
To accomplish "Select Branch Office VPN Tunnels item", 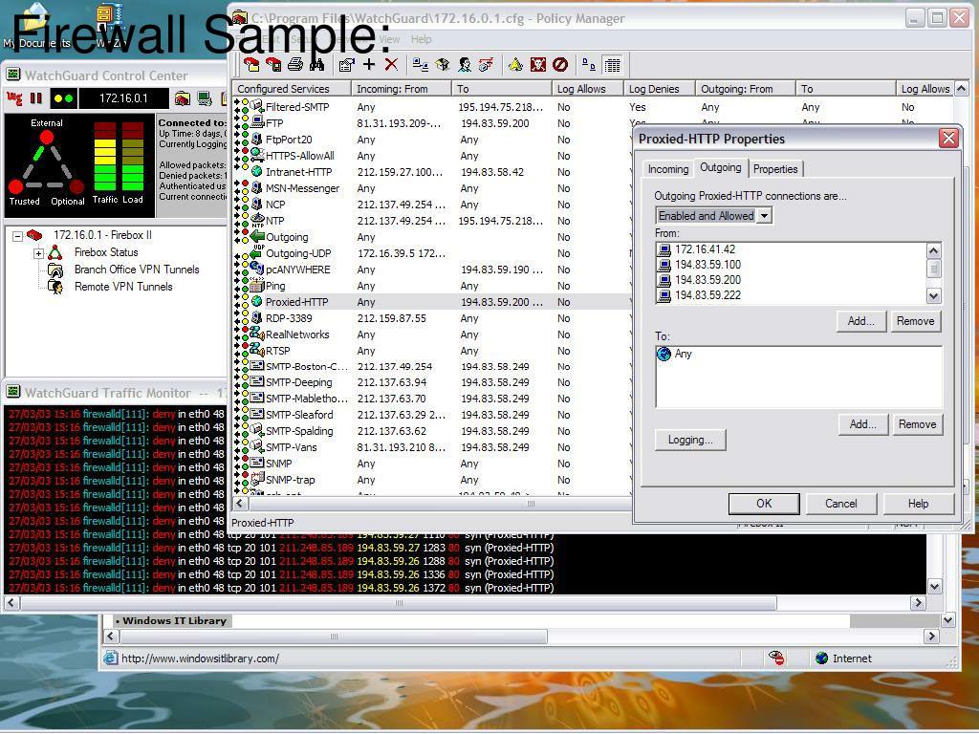I will click(136, 269).
